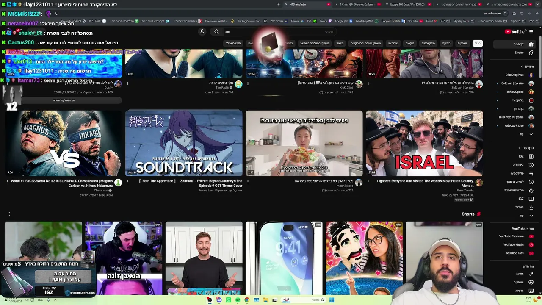The height and width of the screenshot is (305, 542).
Task: Open the 'World #1 FACES World No #2' video title
Action: pos(62,183)
